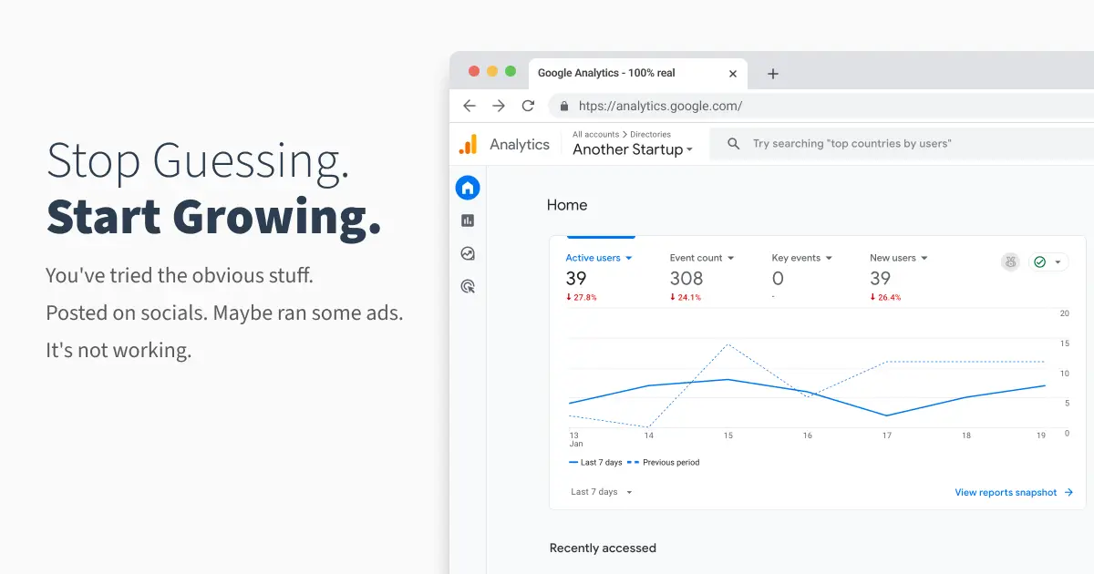Open the green checkmark data quality dropdown
1094x574 pixels.
(x=1048, y=262)
